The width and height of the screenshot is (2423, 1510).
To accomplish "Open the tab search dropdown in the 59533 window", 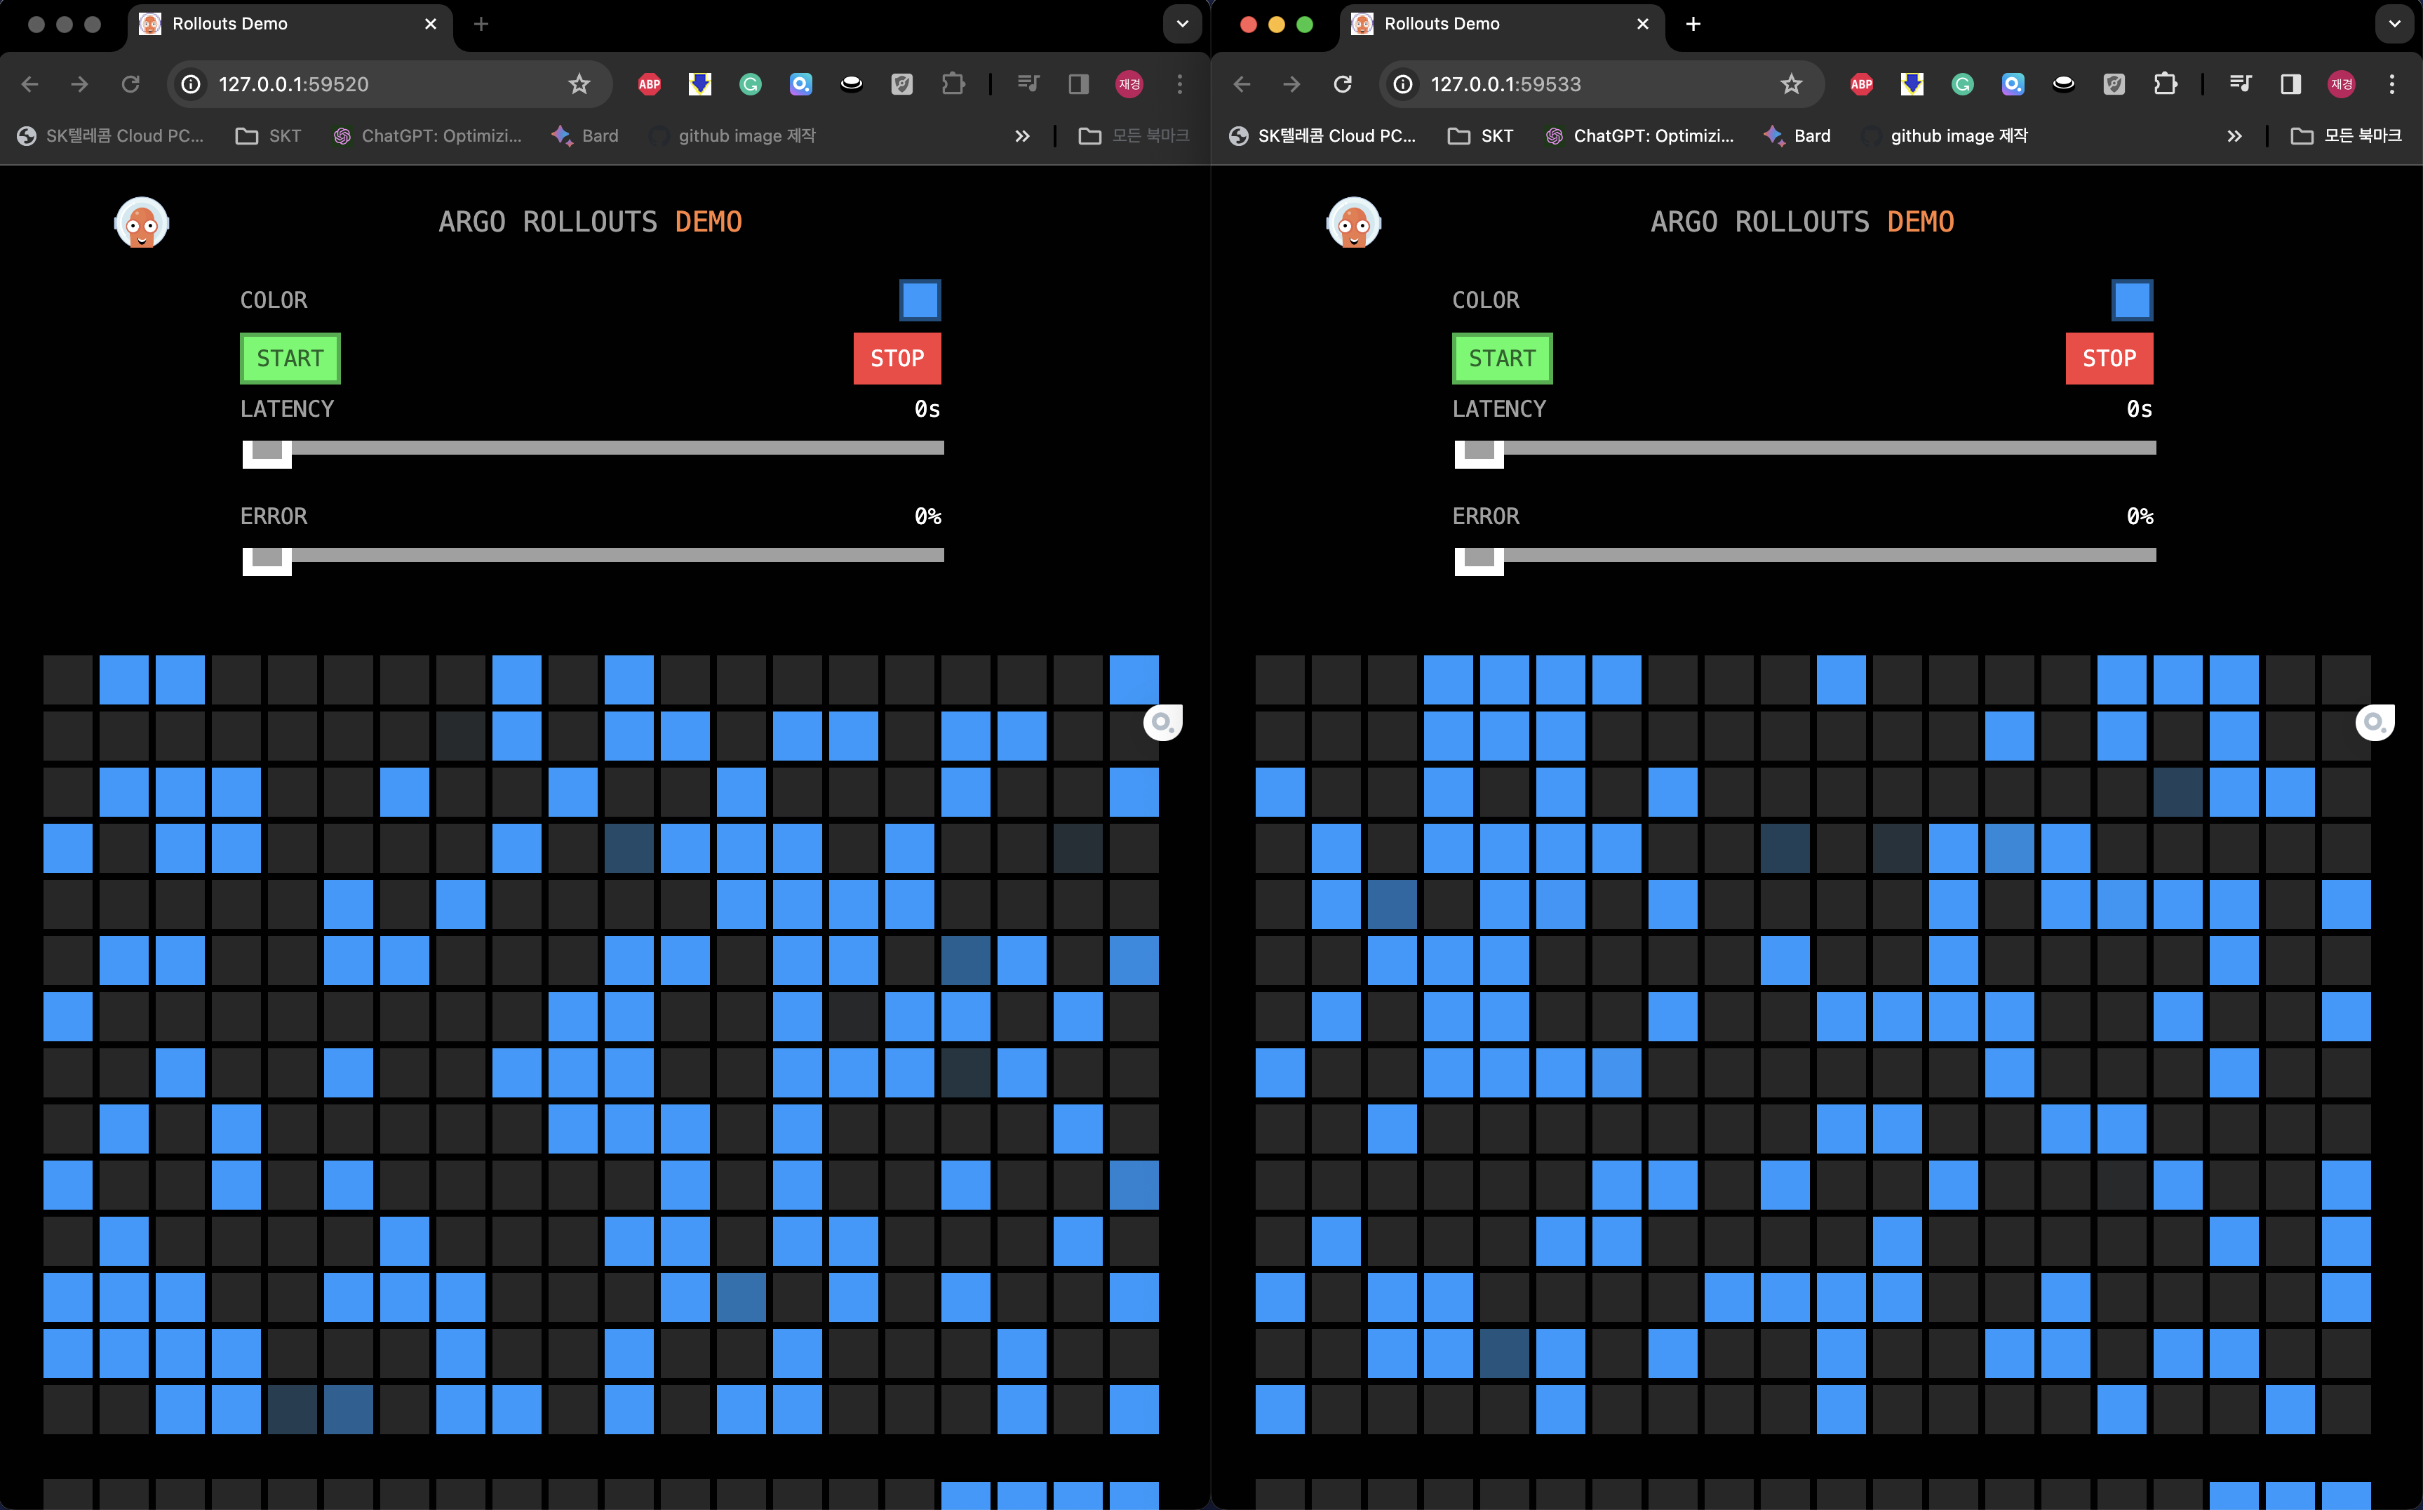I will 2394,24.
